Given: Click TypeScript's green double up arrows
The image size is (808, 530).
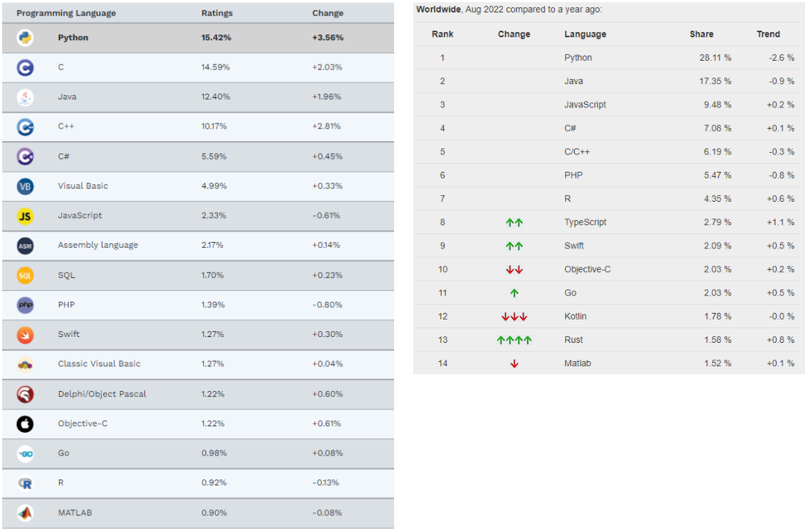Looking at the screenshot, I should pyautogui.click(x=514, y=222).
